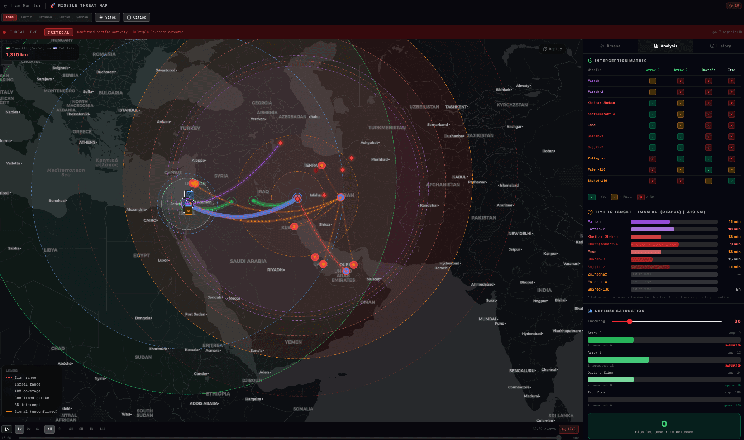Click the Replay button on the map
Screen dimensions: 744x440
(552, 49)
